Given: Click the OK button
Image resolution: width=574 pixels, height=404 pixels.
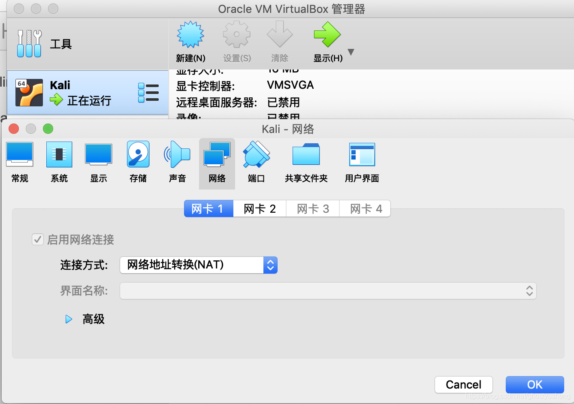Looking at the screenshot, I should point(535,385).
